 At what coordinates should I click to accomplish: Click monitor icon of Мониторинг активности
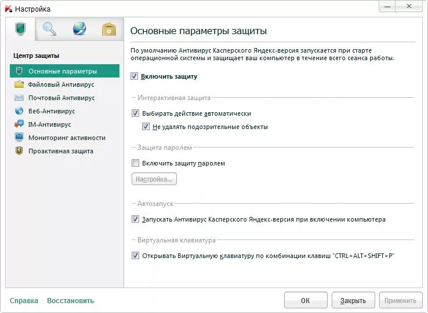pos(19,137)
